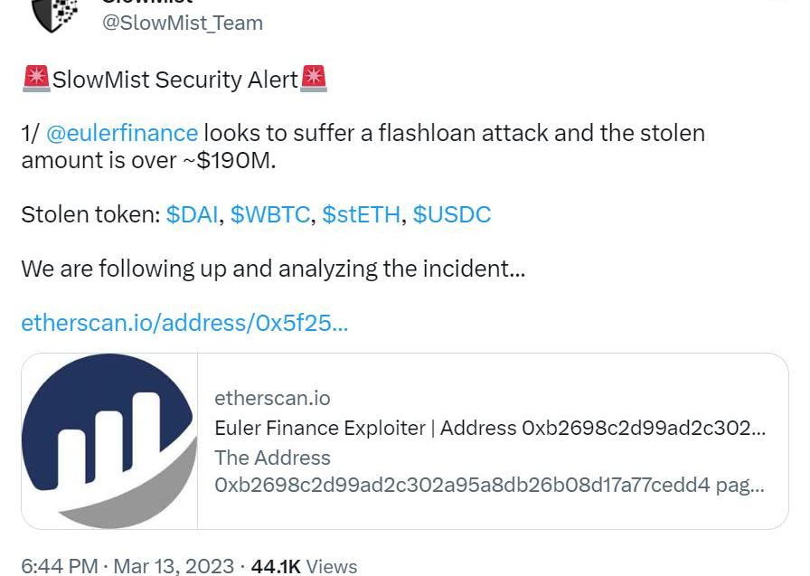Click the 'Stolen token:' label
The width and height of the screenshot is (810, 576).
point(89,214)
